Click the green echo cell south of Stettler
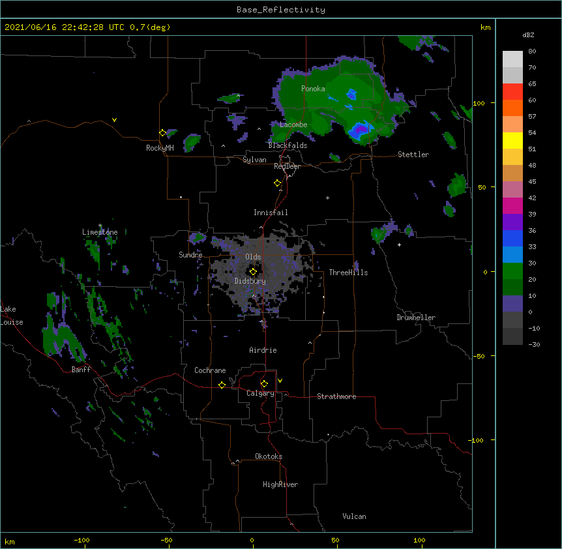Image resolution: width=562 pixels, height=549 pixels. (457, 186)
